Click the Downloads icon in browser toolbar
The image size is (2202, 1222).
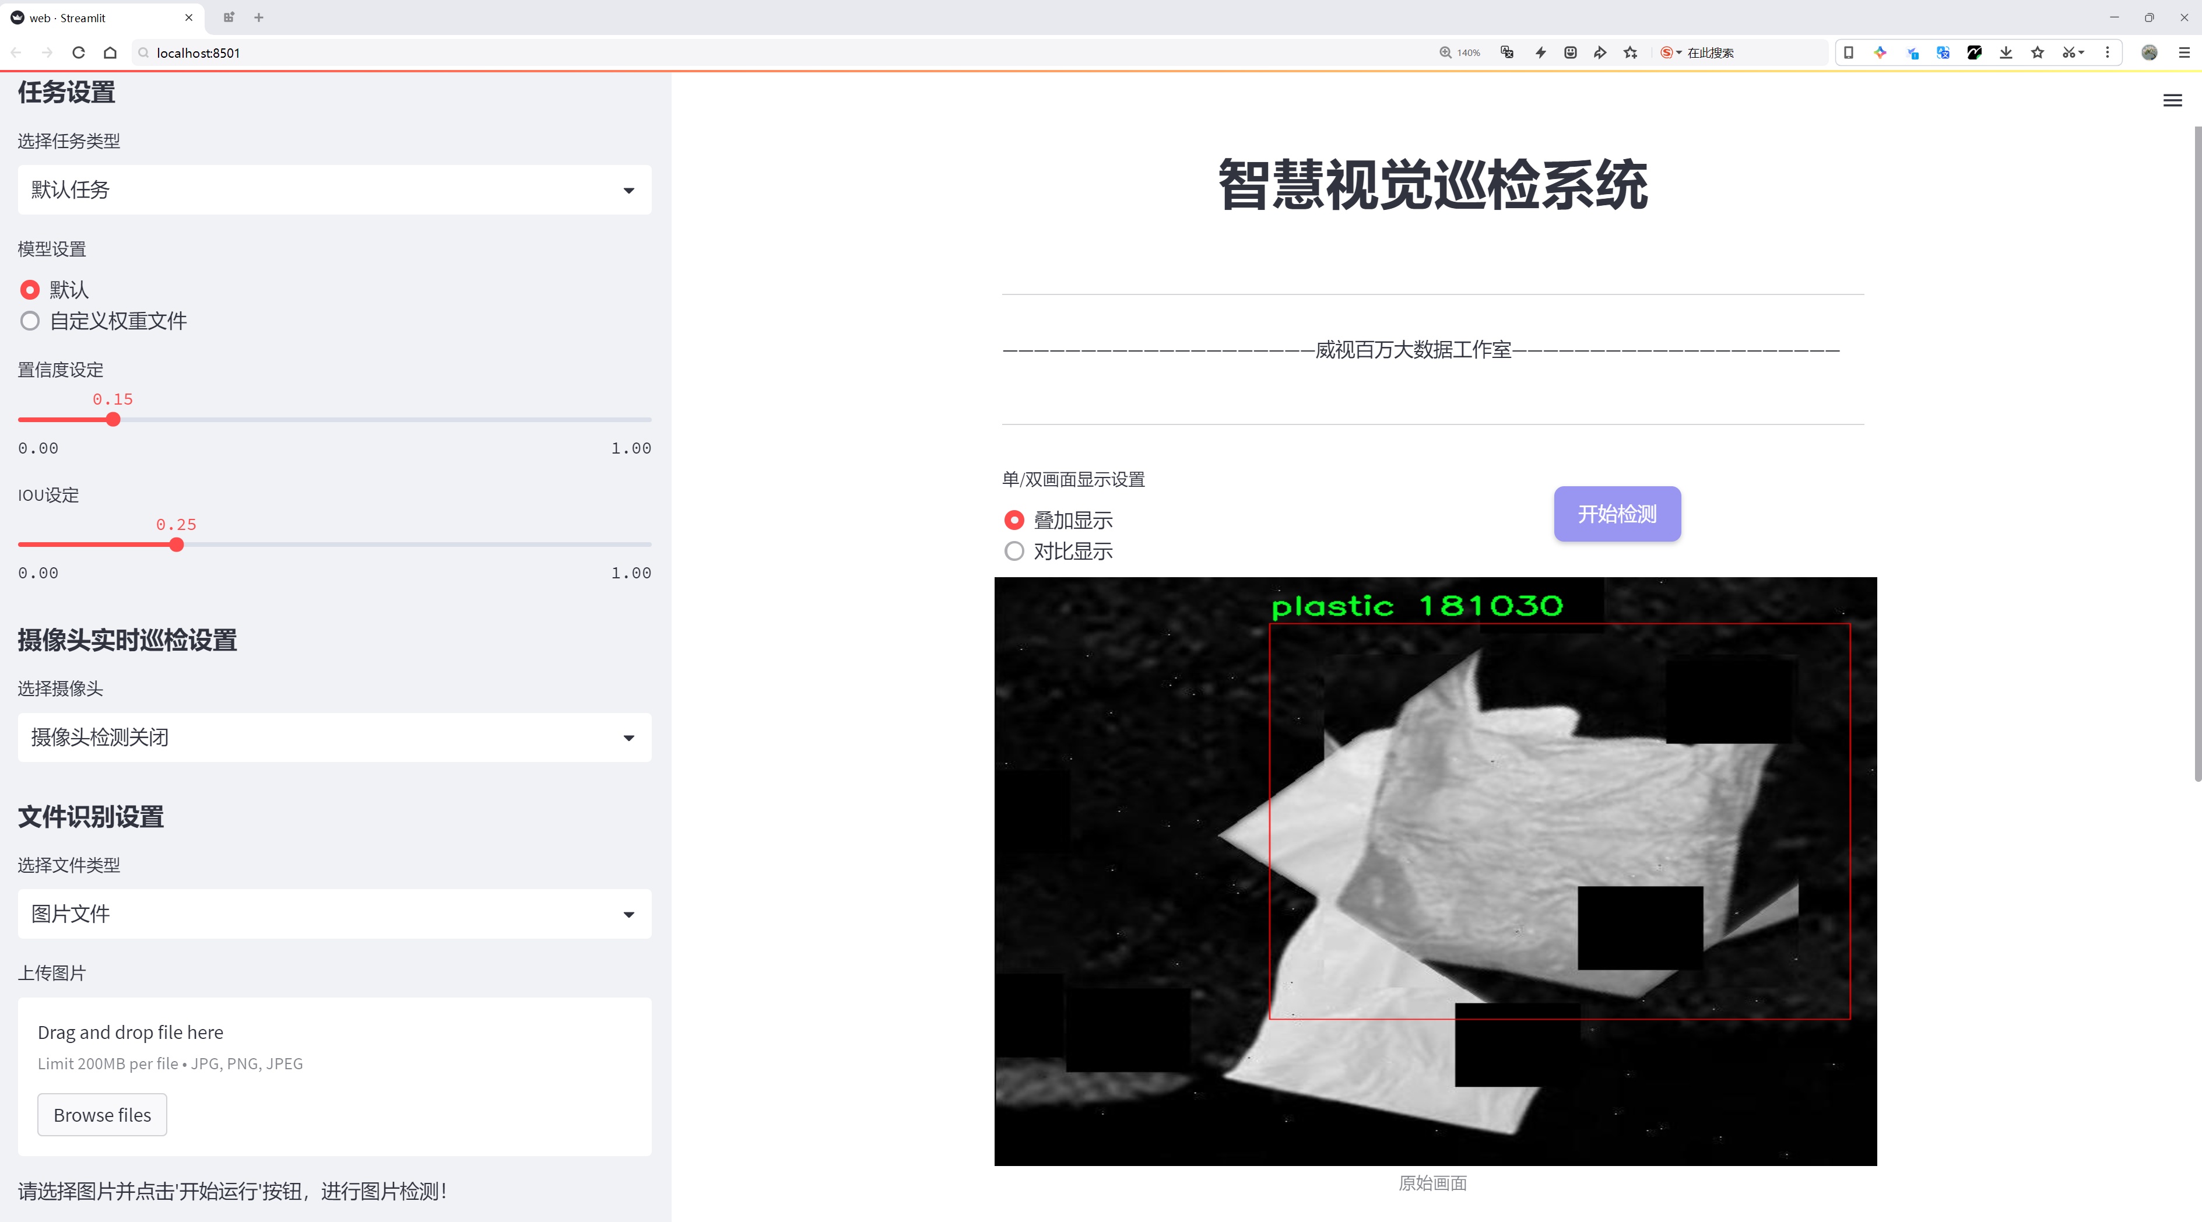tap(2006, 52)
